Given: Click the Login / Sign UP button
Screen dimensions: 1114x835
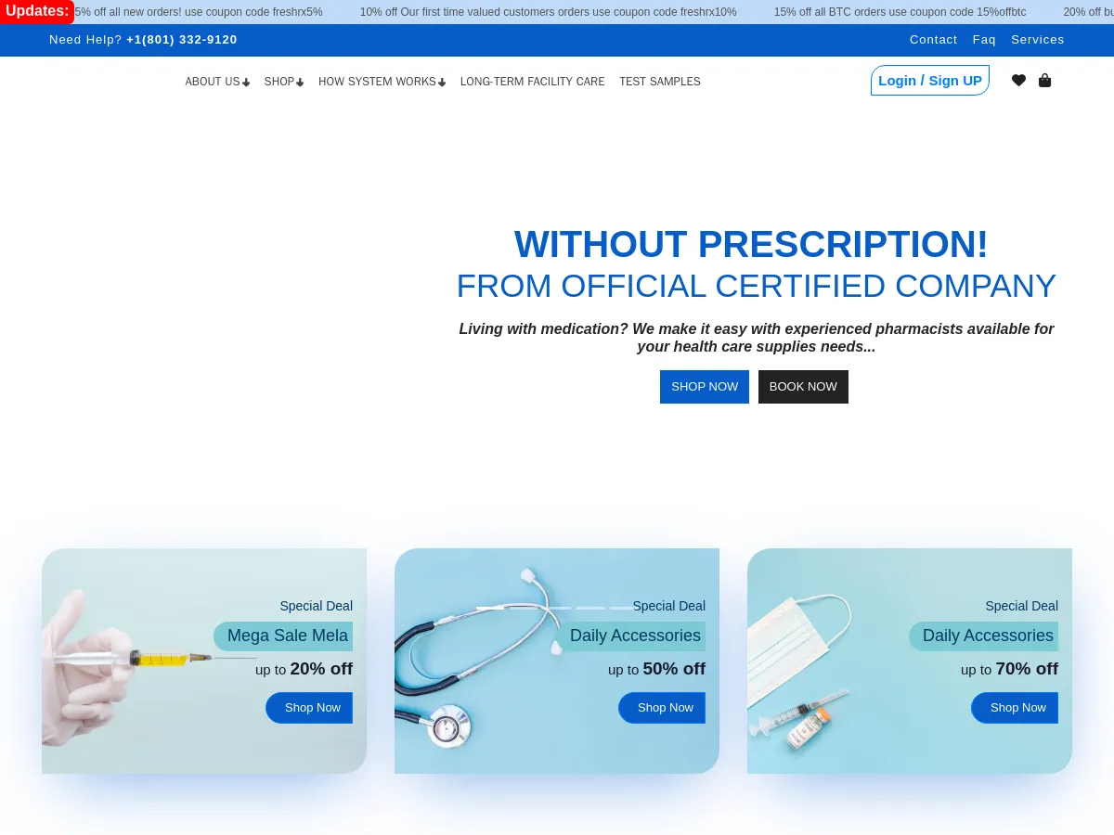Looking at the screenshot, I should [929, 80].
